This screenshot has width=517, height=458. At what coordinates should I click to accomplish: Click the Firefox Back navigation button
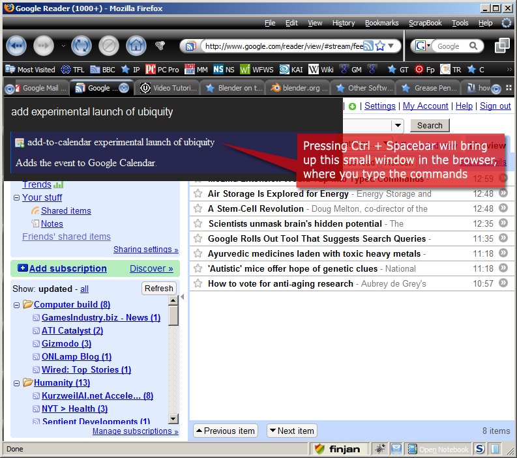(16, 46)
